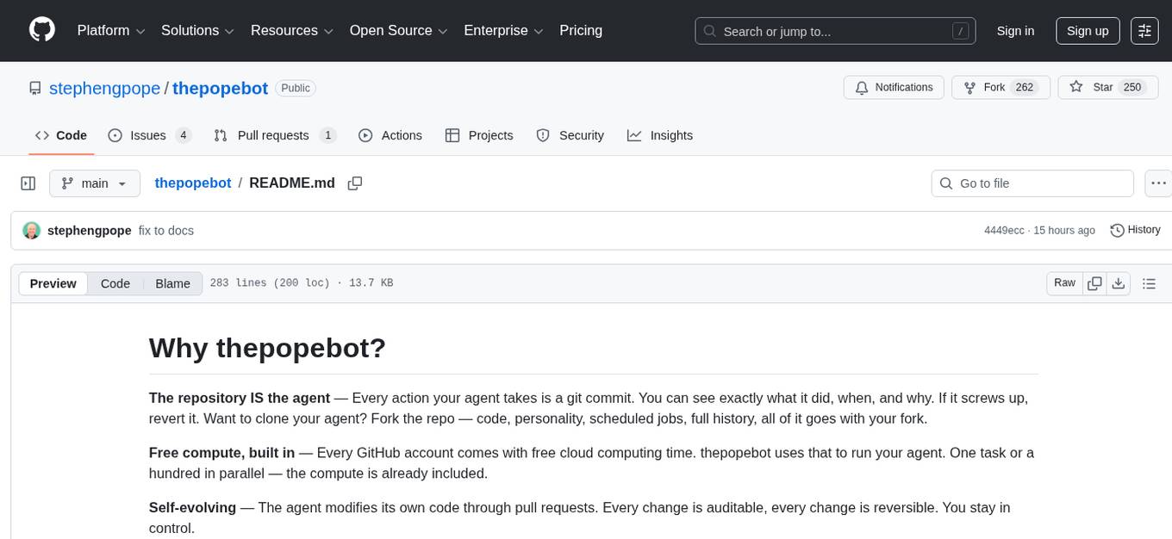
Task: Toggle the file tree sidebar panel
Action: 28,183
